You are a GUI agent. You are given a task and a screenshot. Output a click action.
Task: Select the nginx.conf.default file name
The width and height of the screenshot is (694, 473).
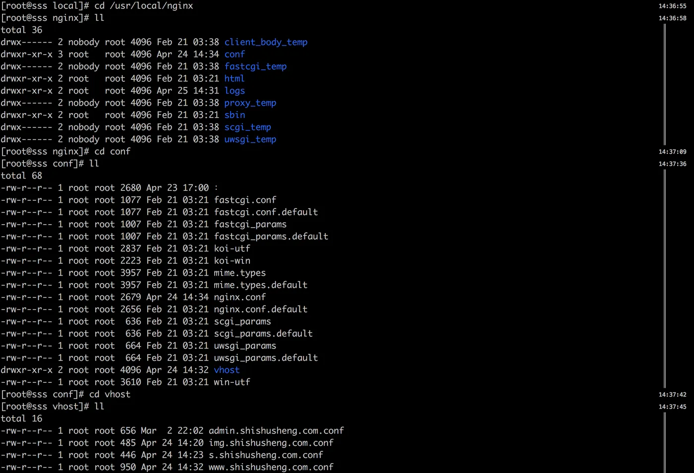point(261,309)
